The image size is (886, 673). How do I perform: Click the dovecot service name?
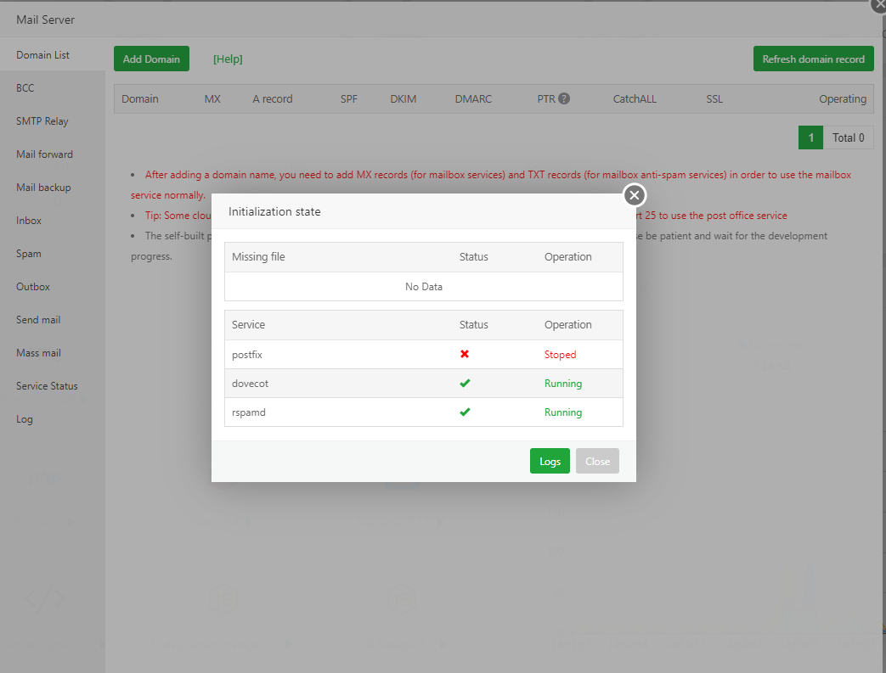point(250,384)
